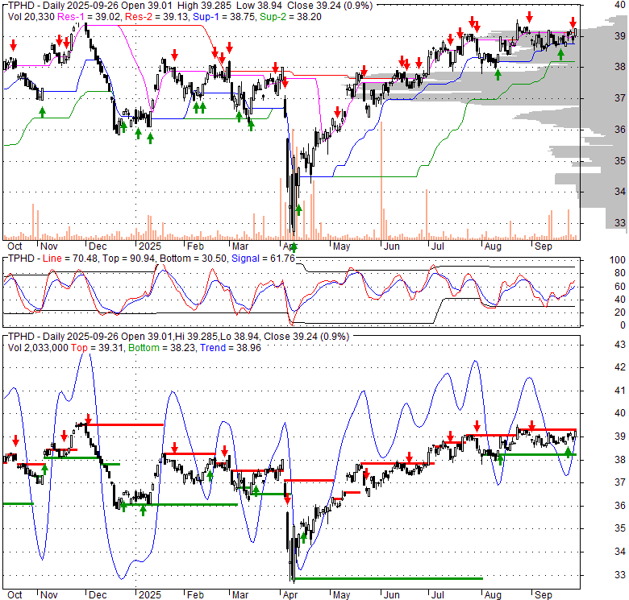Click the Oct label on top chart axis
The image size is (629, 600).
tap(15, 246)
